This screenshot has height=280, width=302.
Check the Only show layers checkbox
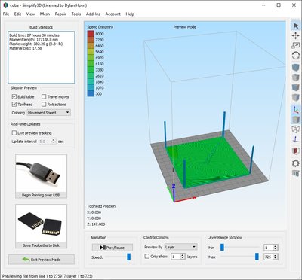tap(147, 257)
